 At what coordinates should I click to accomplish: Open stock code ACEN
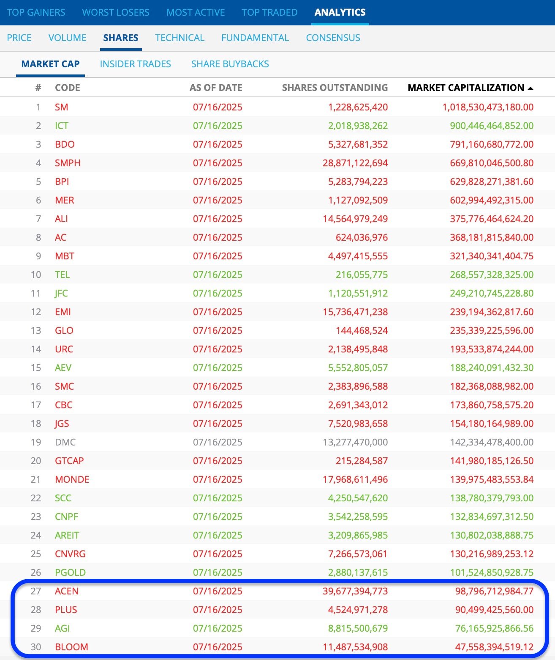point(67,591)
